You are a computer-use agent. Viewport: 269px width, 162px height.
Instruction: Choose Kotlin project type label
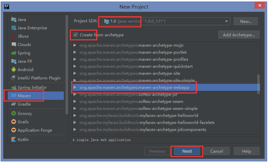(x=23, y=139)
